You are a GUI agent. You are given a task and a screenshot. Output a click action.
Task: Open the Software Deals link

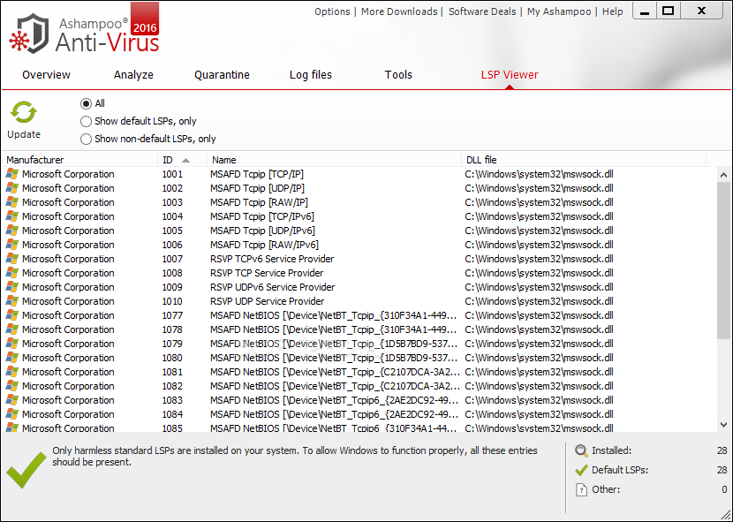[482, 11]
